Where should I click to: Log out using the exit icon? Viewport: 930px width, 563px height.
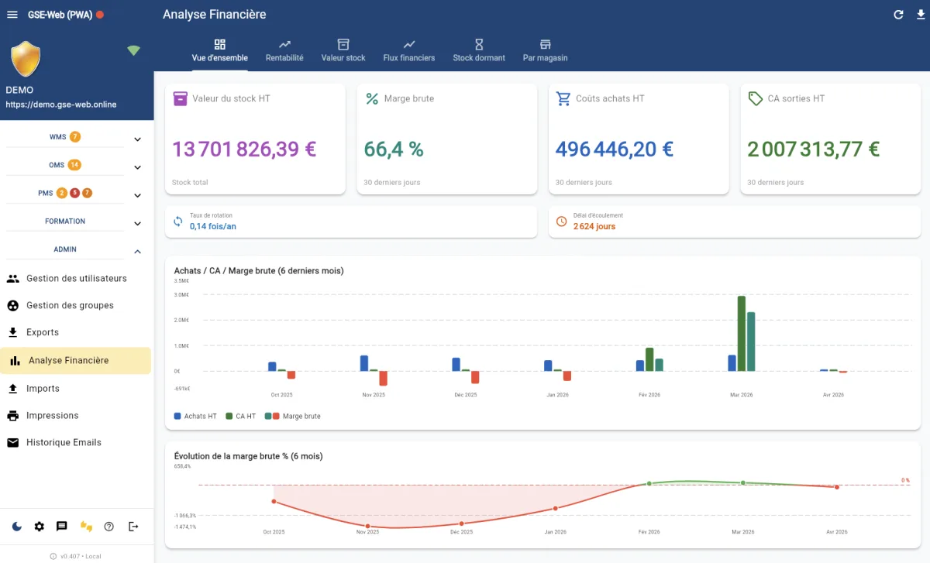(133, 527)
